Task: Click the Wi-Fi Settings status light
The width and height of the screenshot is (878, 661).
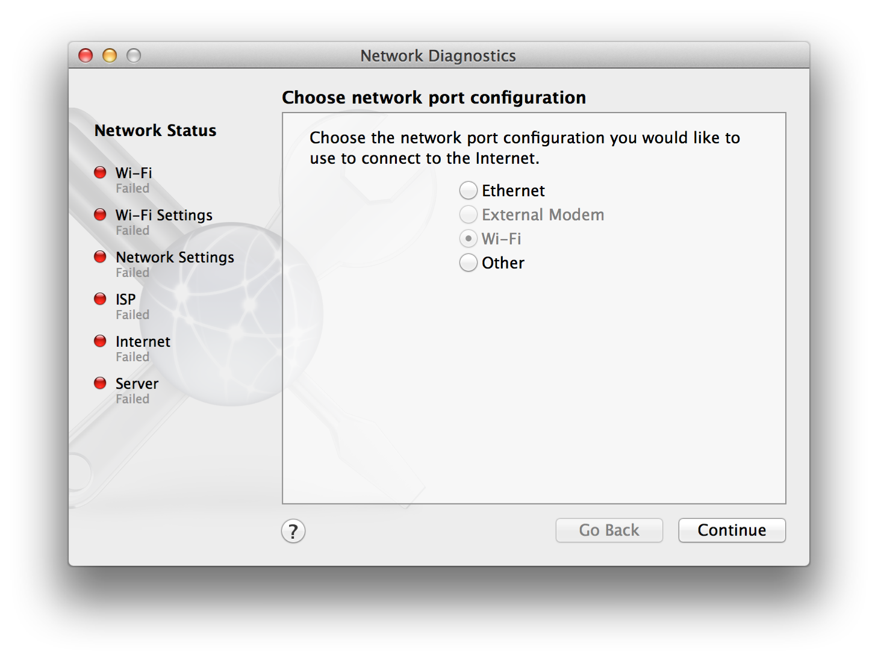Action: 100,215
